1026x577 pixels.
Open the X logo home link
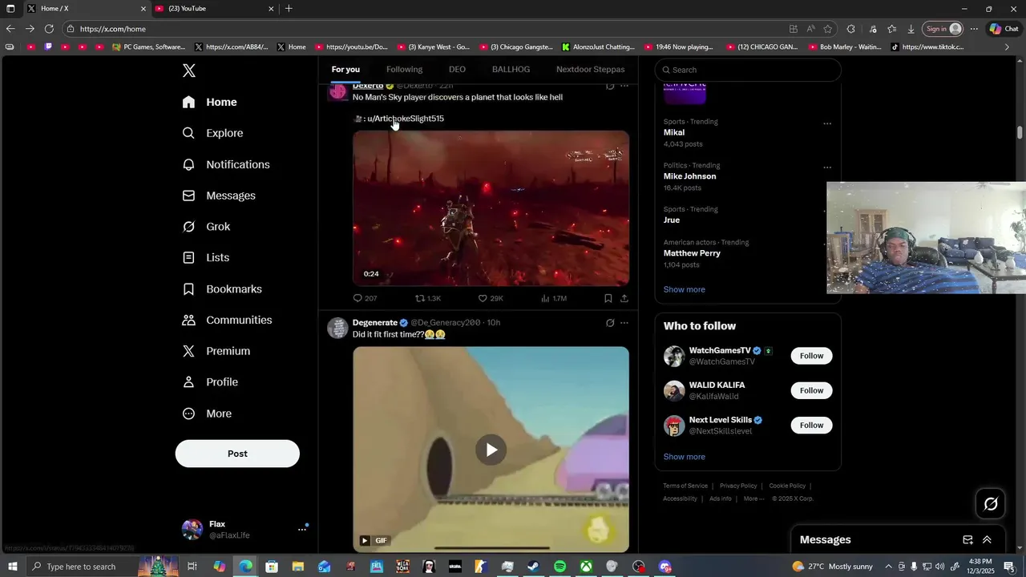189,71
